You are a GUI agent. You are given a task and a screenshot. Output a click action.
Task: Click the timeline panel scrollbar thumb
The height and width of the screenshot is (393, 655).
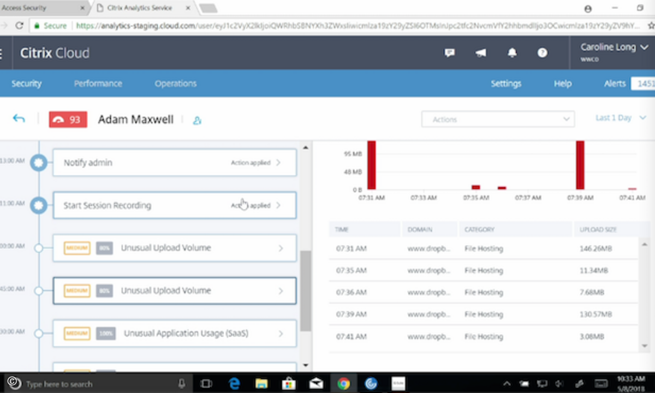coord(305,291)
